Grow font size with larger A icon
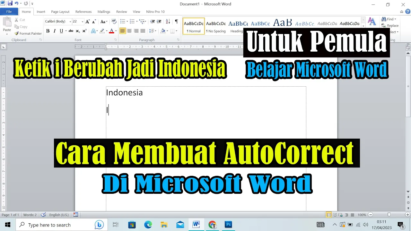The image size is (411, 231). click(x=88, y=21)
